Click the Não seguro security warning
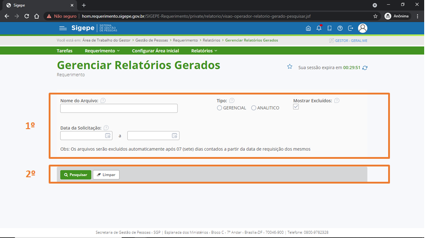426x238 pixels. click(x=62, y=16)
